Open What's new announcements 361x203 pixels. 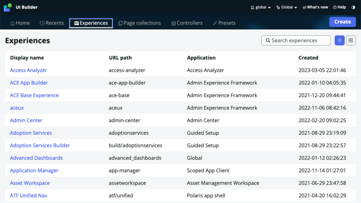tap(315, 7)
